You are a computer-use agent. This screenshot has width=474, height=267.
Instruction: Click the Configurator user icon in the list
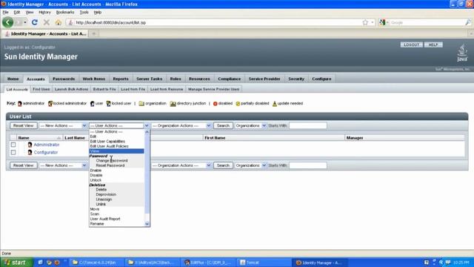30,152
